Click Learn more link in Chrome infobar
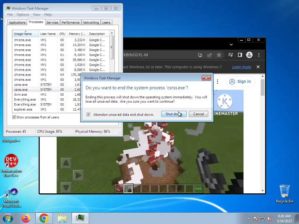The height and width of the screenshot is (224, 299). [x=241, y=67]
